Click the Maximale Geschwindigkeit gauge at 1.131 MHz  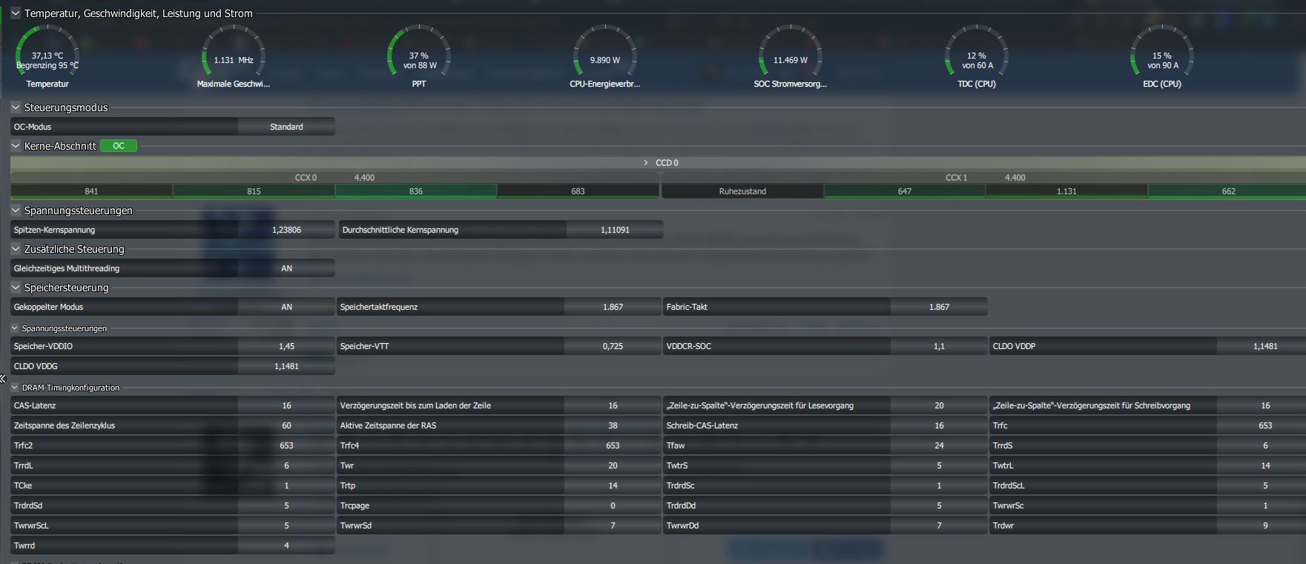[x=234, y=57]
